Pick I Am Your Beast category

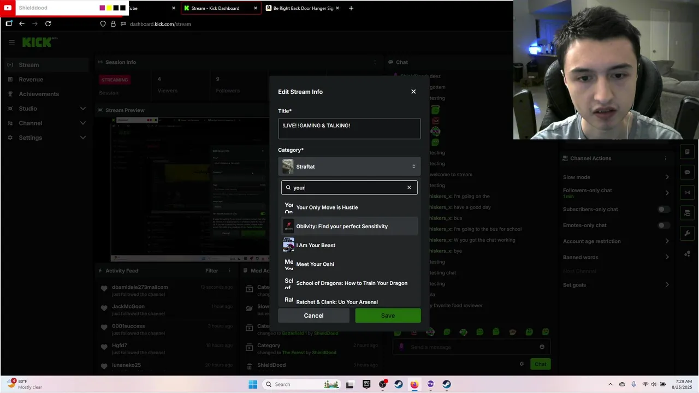[349, 245]
